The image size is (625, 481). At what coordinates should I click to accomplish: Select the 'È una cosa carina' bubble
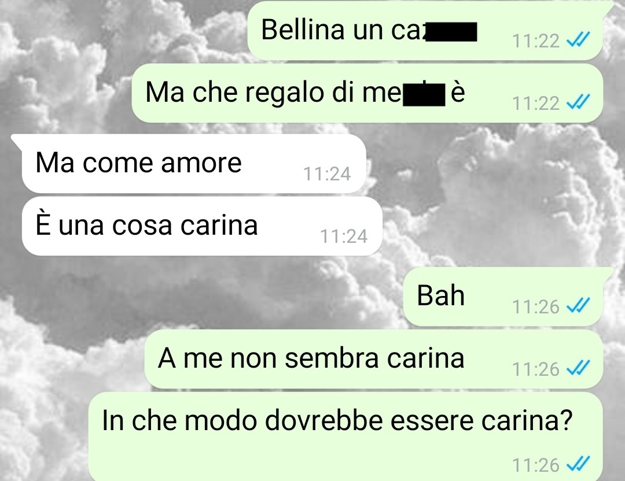click(202, 226)
